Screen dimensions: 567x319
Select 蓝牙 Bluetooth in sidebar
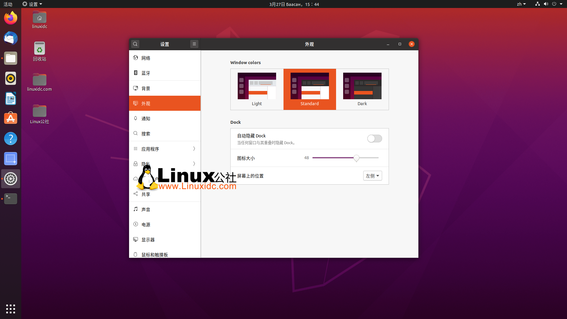[x=165, y=73]
